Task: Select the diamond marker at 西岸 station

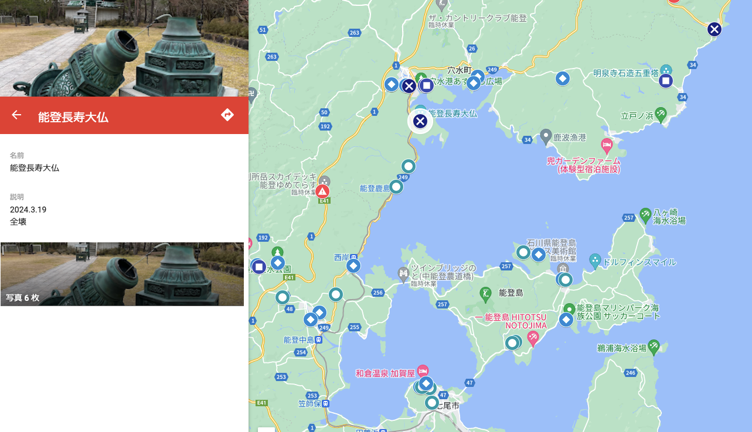Action: point(353,266)
